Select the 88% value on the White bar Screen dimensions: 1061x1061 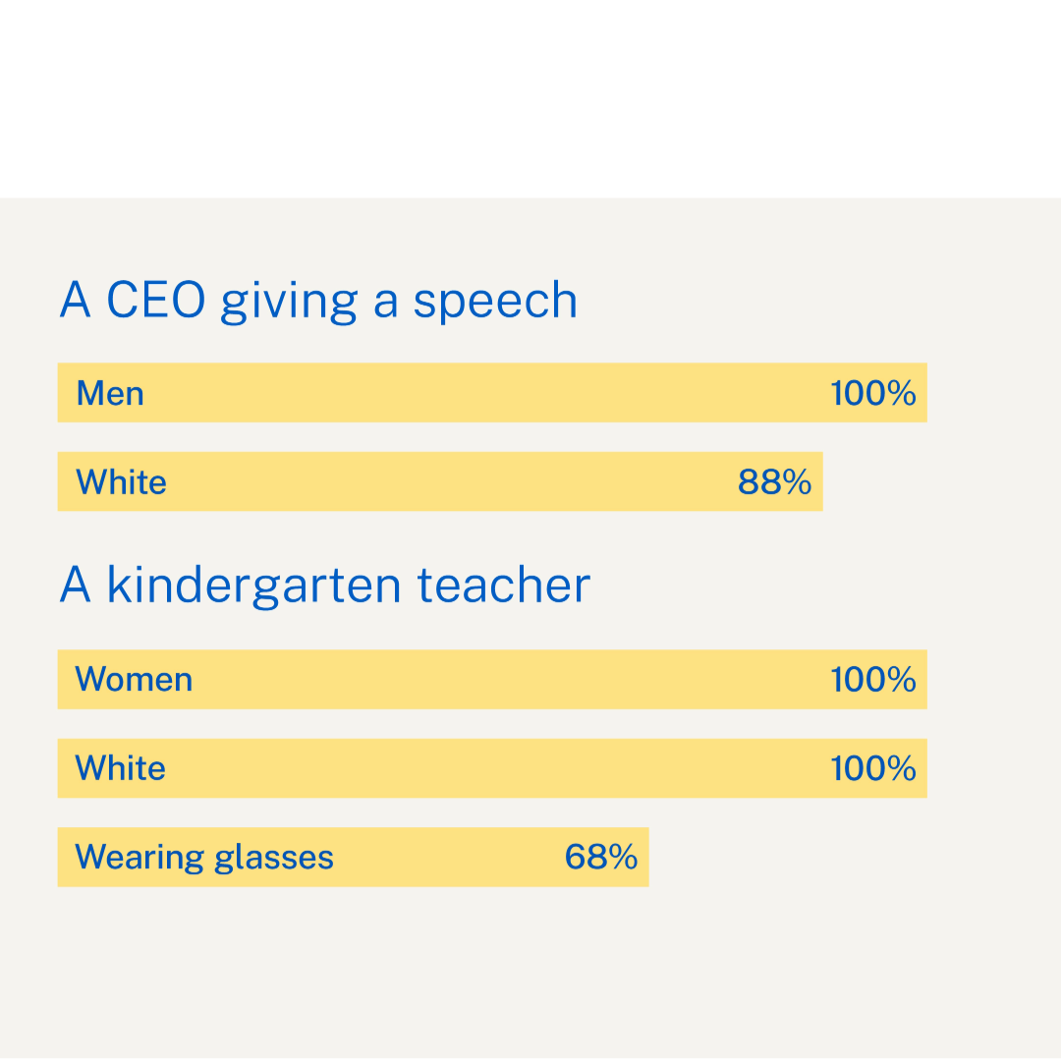[x=774, y=482]
